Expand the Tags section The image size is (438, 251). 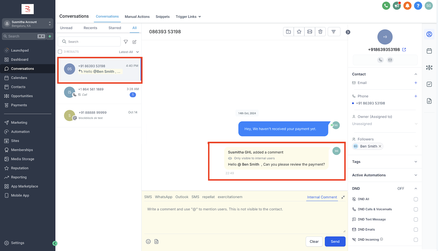tap(416, 162)
